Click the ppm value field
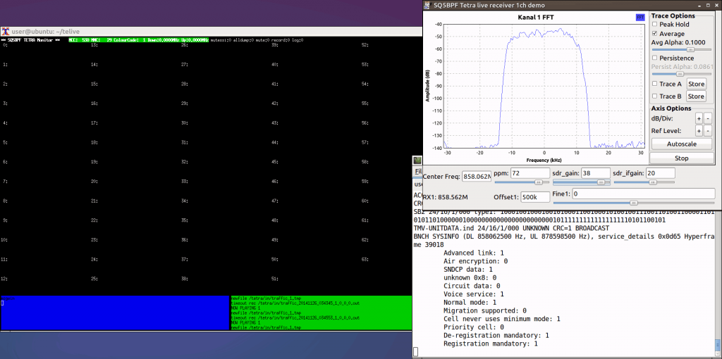 click(x=529, y=173)
